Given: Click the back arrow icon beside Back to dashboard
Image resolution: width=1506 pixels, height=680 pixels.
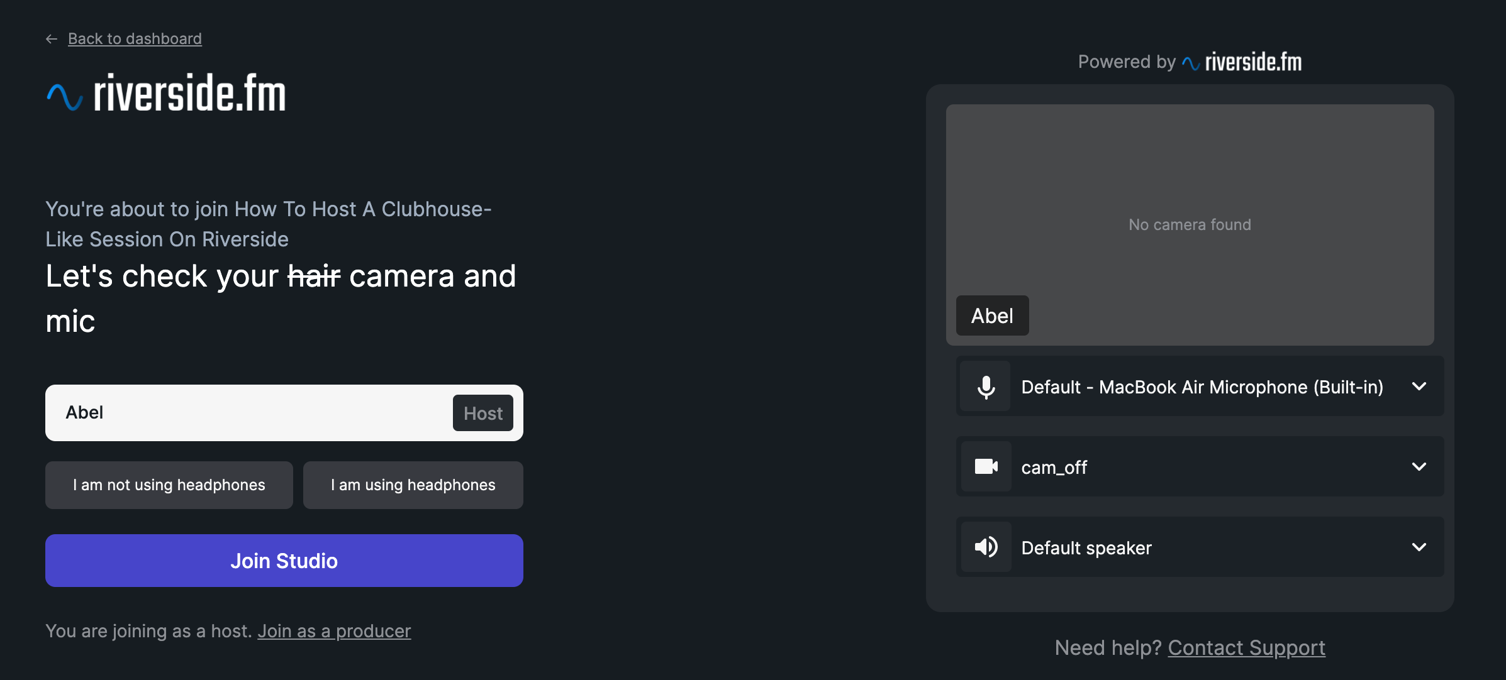Looking at the screenshot, I should [52, 39].
